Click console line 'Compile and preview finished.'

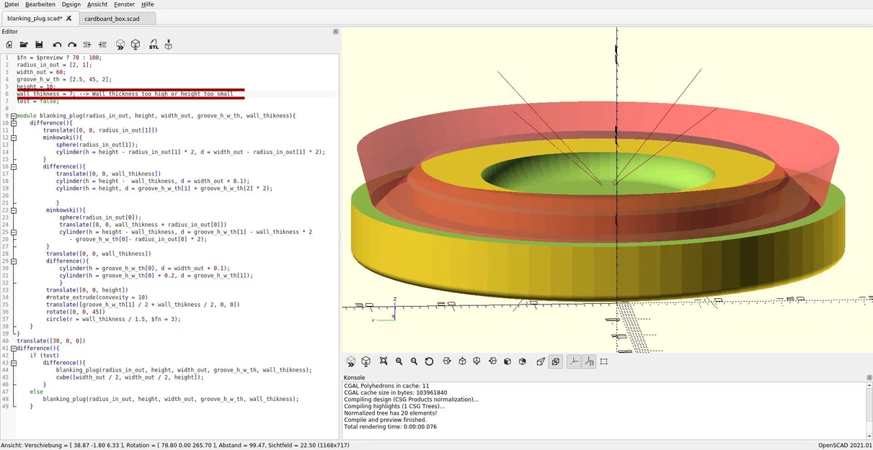[386, 420]
